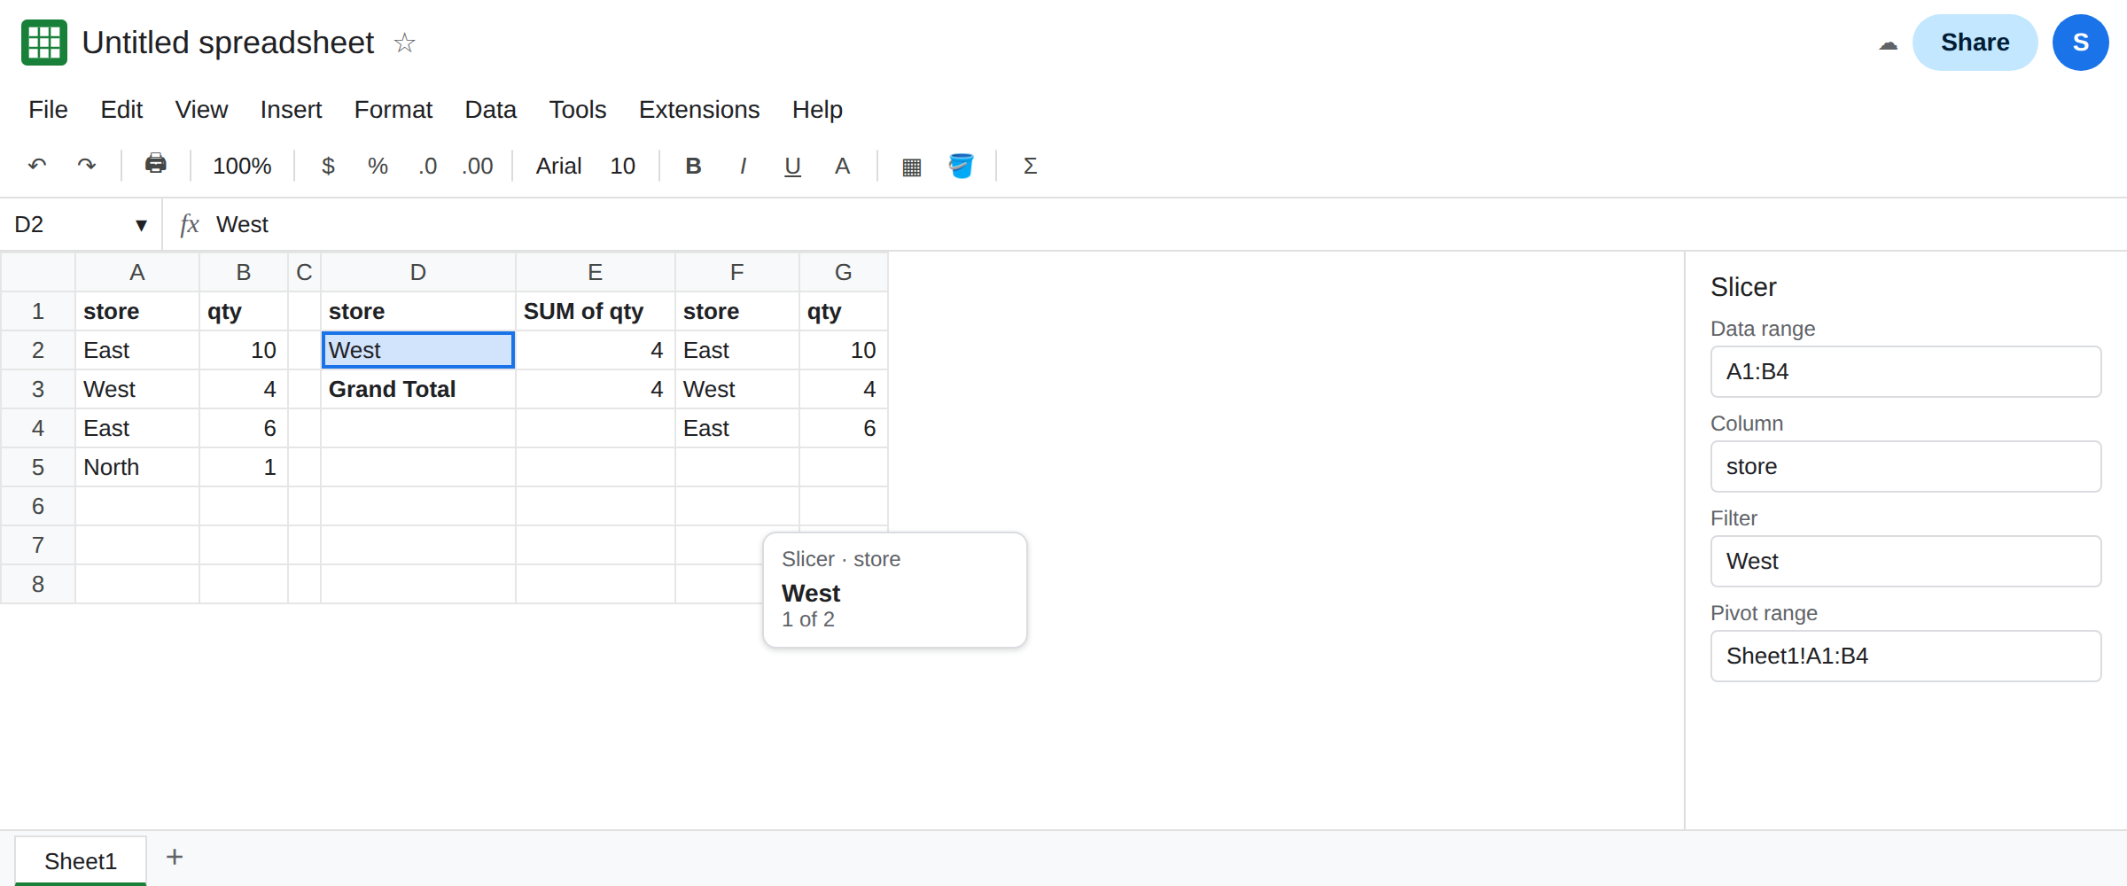The width and height of the screenshot is (2127, 886).
Task: Undo the last action
Action: (x=37, y=166)
